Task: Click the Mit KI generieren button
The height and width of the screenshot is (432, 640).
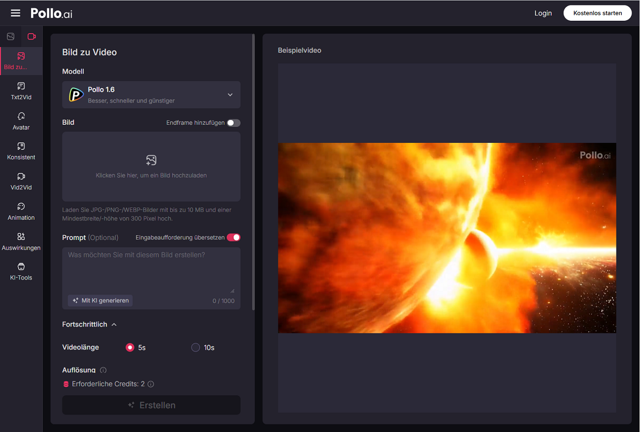Action: click(100, 301)
